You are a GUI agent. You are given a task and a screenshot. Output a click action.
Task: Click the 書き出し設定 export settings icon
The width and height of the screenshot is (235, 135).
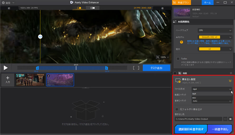(x=178, y=81)
